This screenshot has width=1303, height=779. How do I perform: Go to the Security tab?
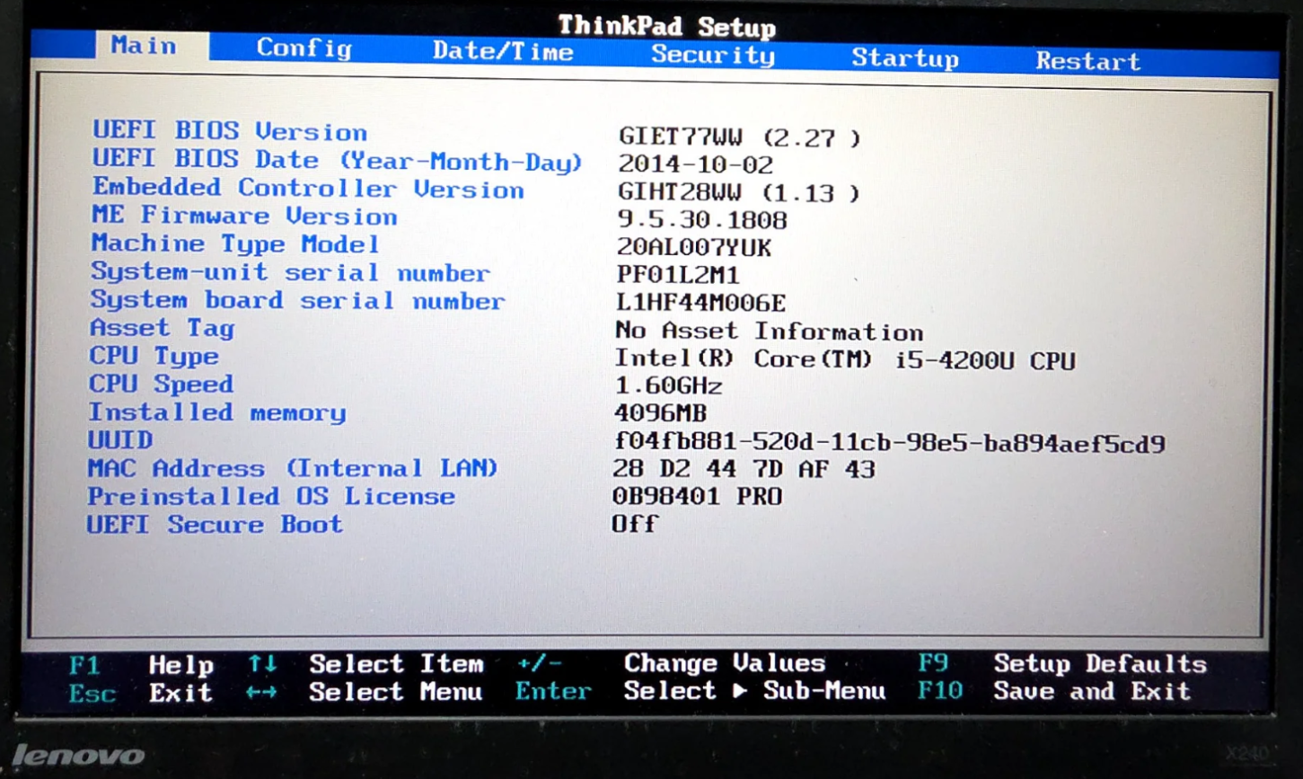(x=713, y=55)
